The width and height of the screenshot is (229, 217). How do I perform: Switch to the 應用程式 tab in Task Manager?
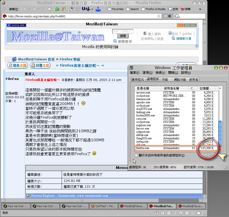click(x=138, y=79)
